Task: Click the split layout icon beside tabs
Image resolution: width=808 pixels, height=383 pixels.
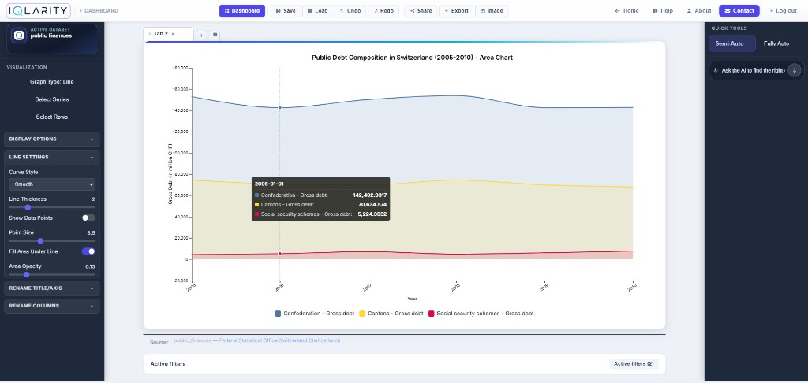Action: click(x=215, y=35)
